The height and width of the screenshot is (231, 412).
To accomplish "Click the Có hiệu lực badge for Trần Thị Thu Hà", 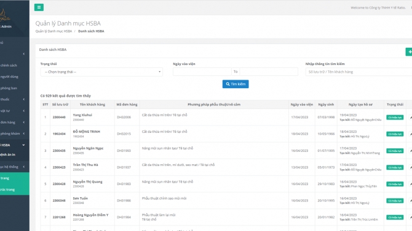I will coord(395,167).
